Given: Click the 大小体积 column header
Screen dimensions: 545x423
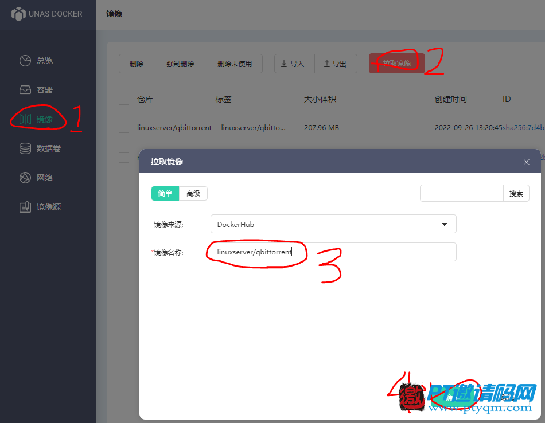Looking at the screenshot, I should point(320,100).
